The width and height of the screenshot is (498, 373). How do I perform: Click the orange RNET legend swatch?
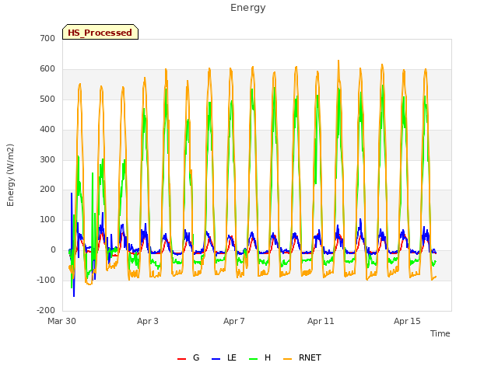287,359
